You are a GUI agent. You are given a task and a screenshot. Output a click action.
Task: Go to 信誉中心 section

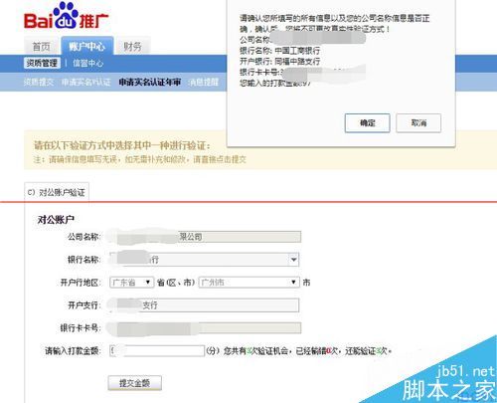point(87,63)
